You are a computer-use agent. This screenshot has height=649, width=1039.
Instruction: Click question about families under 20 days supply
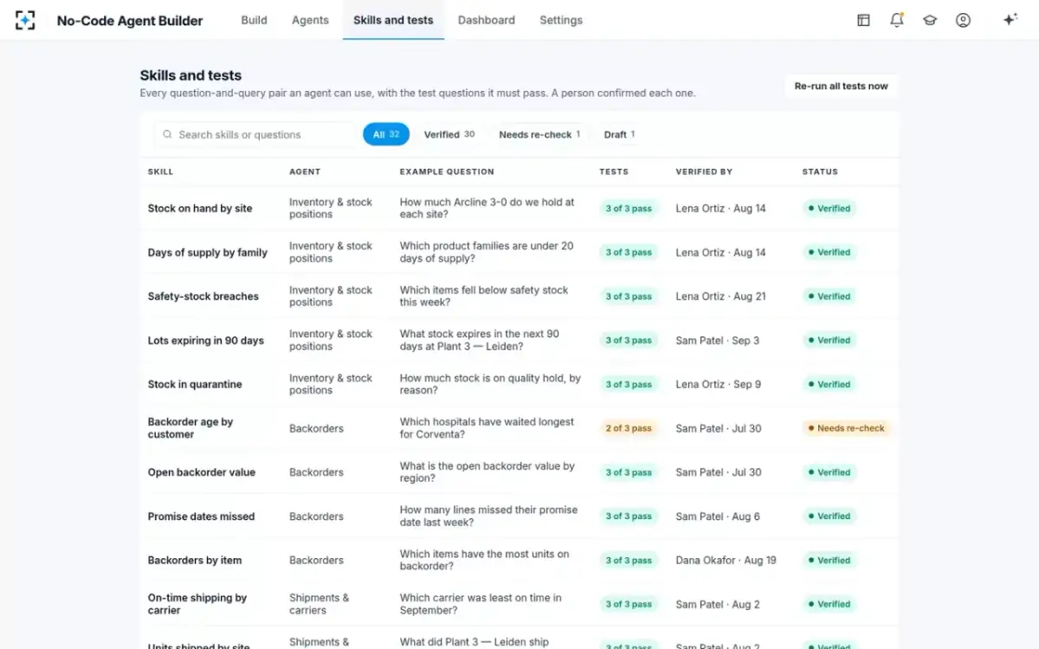(487, 253)
